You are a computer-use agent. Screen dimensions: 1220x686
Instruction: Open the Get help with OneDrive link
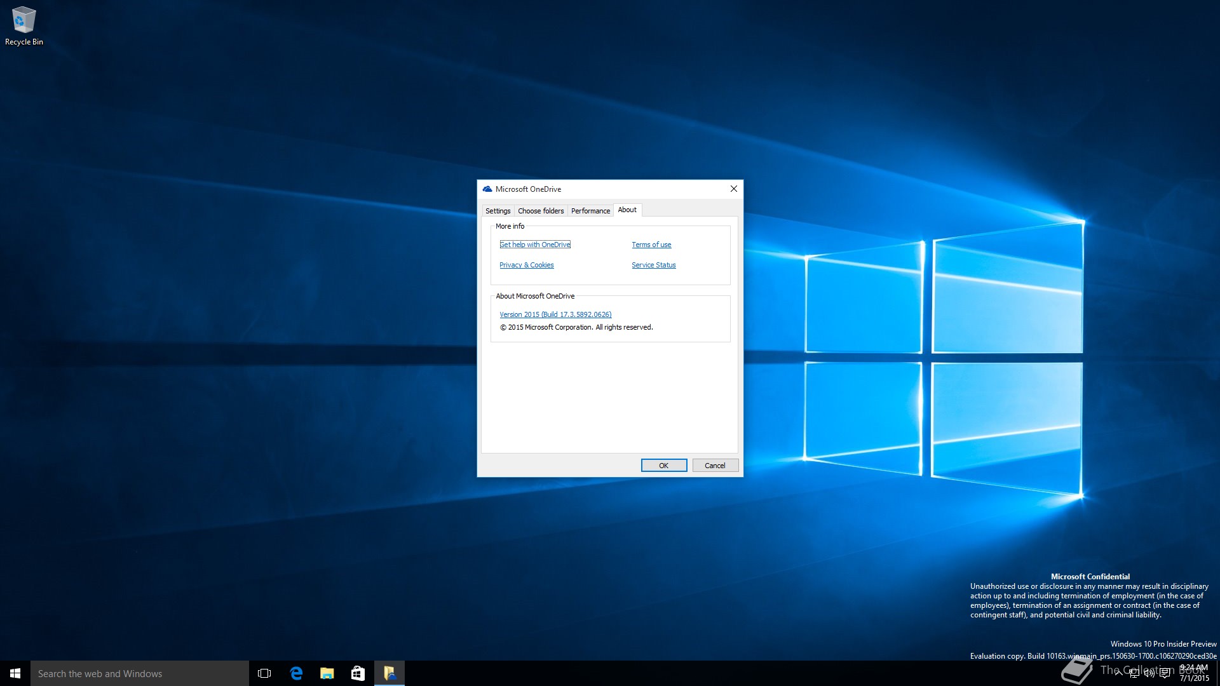[535, 245]
